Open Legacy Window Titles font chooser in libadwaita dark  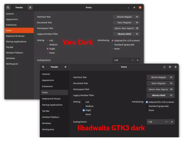pos(161,95)
